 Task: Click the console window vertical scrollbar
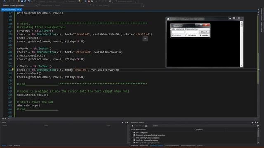241,44
